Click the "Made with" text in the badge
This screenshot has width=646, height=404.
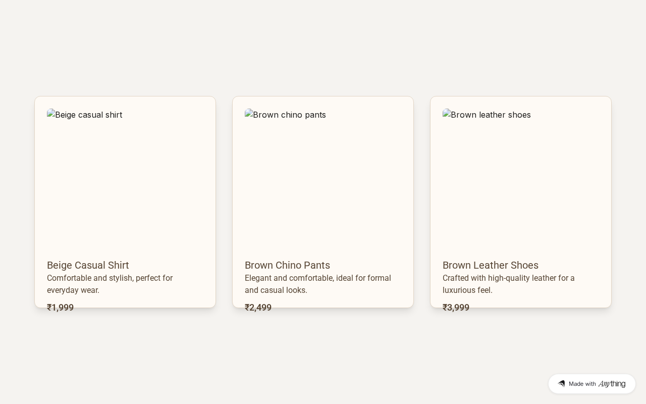pos(582,384)
